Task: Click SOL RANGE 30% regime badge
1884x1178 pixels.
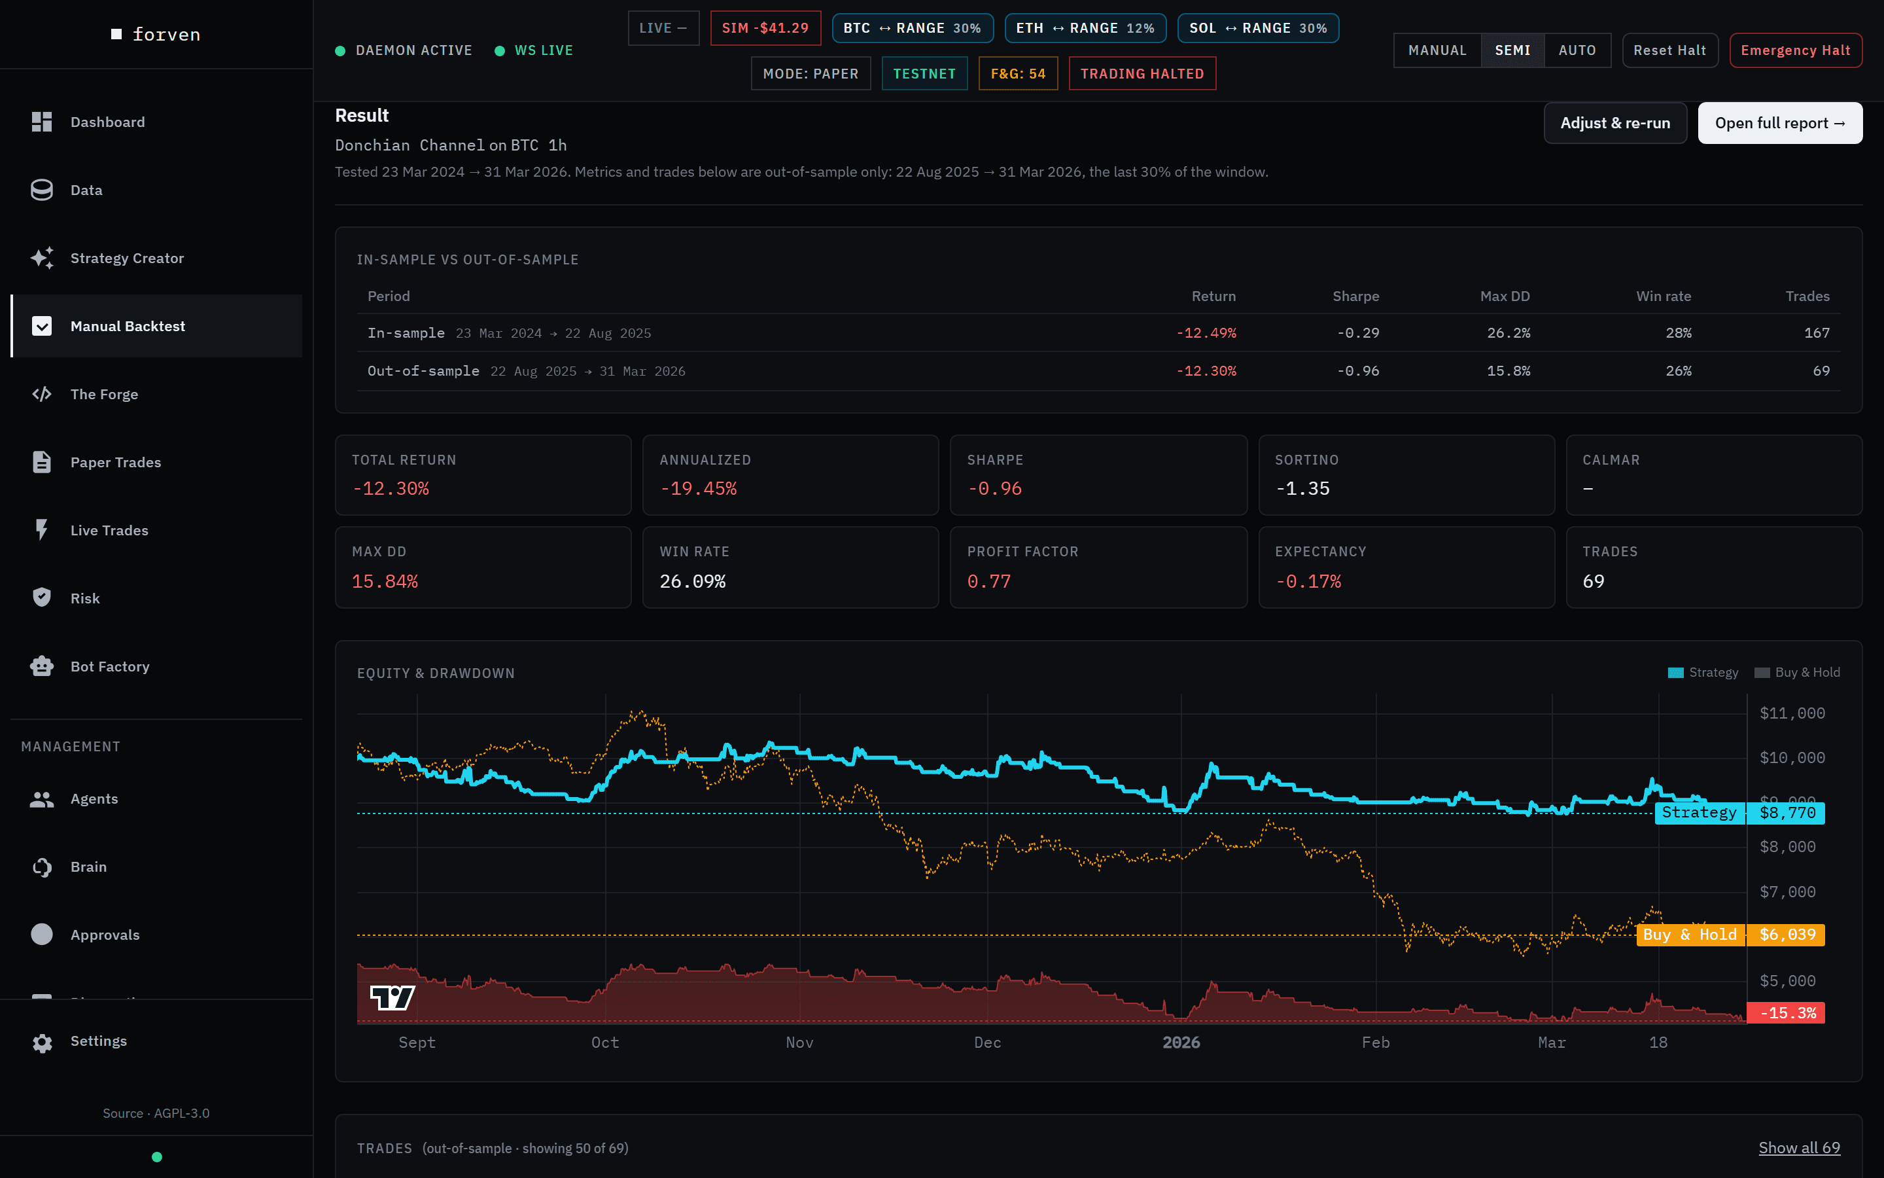Action: [1258, 28]
